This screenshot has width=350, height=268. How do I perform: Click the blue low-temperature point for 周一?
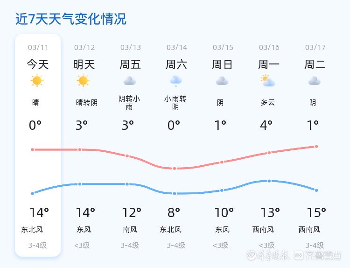click(x=269, y=181)
